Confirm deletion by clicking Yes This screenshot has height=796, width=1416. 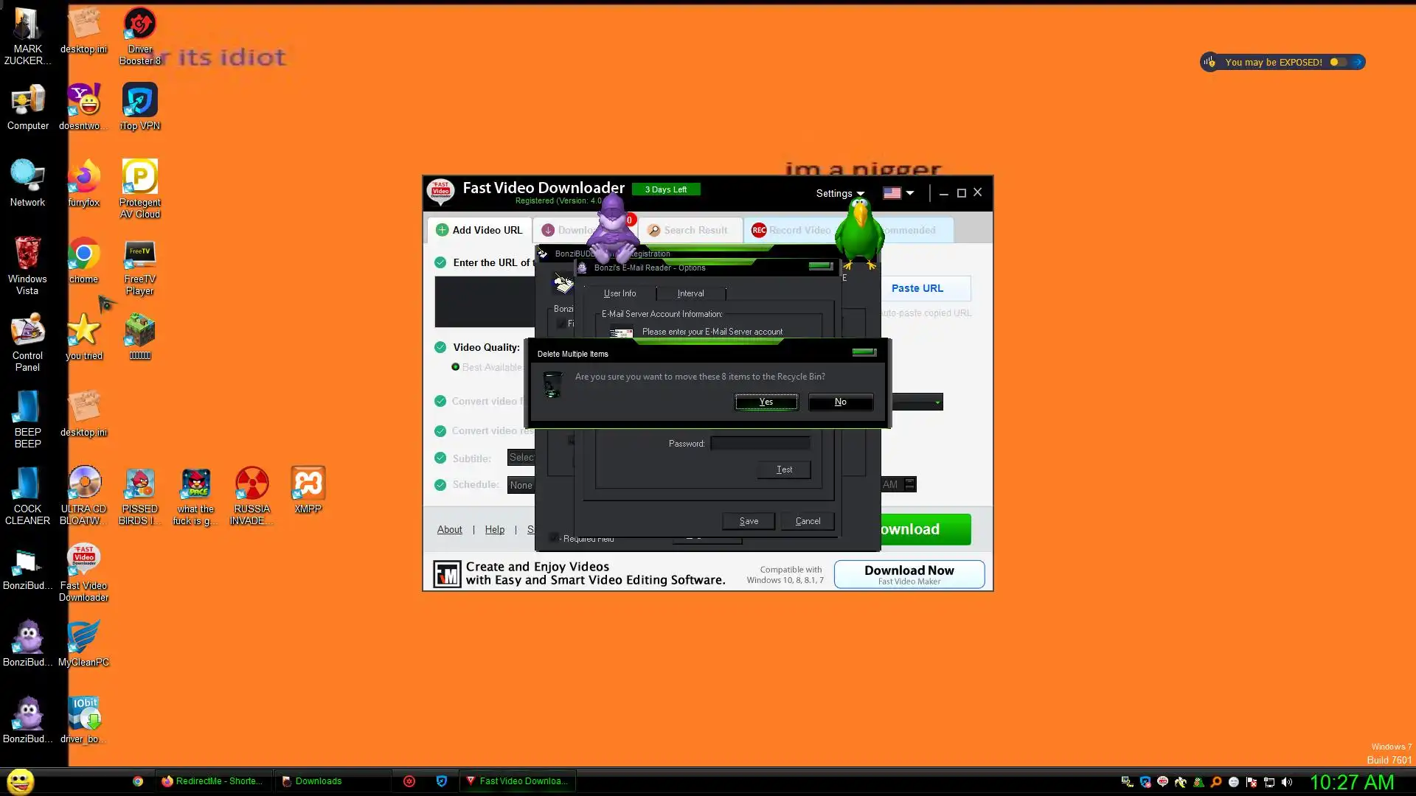tap(766, 402)
